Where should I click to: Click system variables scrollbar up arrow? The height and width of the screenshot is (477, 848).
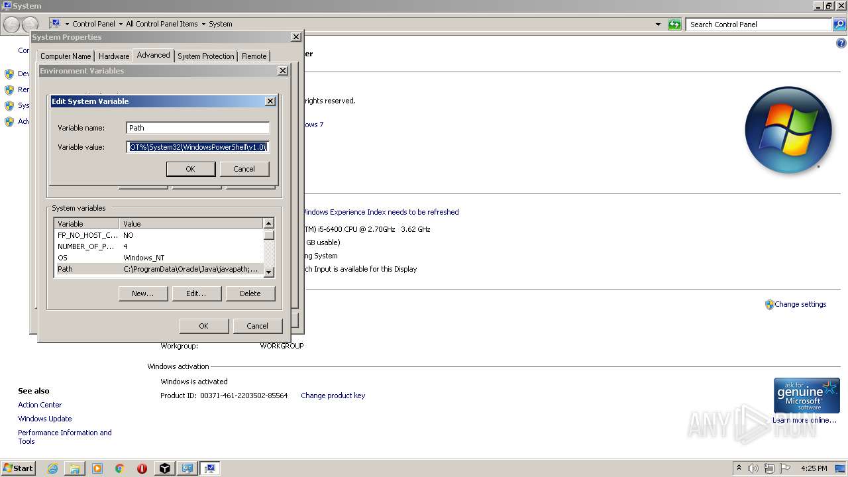(x=268, y=224)
